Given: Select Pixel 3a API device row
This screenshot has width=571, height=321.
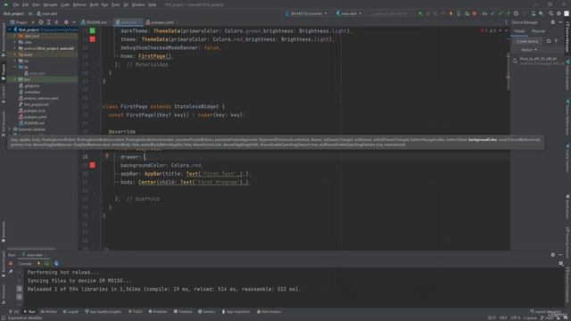Looking at the screenshot, I should click(537, 61).
